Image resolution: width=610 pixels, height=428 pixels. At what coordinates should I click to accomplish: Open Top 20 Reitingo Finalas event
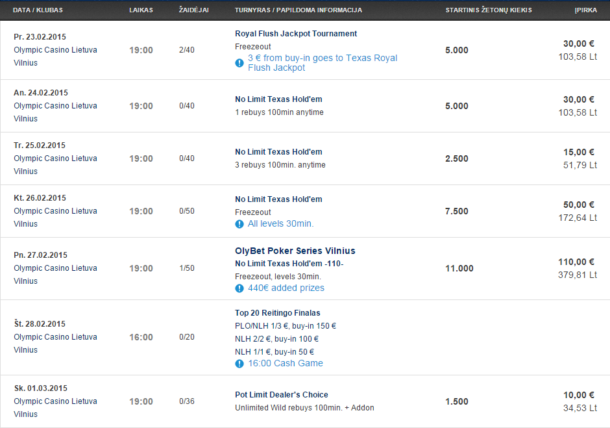(277, 313)
